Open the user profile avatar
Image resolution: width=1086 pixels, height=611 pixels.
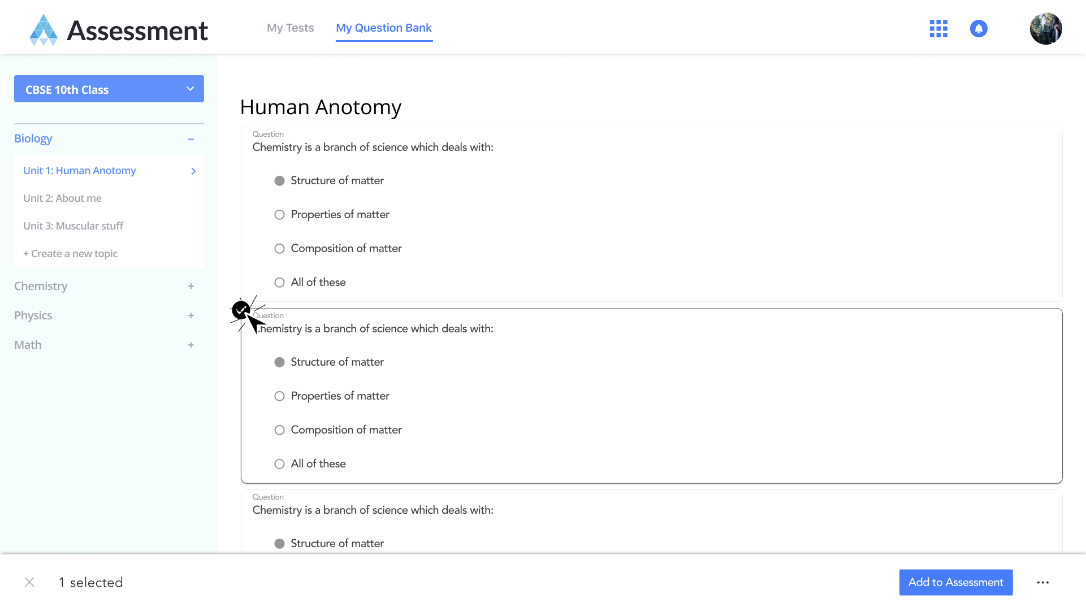[x=1046, y=29]
